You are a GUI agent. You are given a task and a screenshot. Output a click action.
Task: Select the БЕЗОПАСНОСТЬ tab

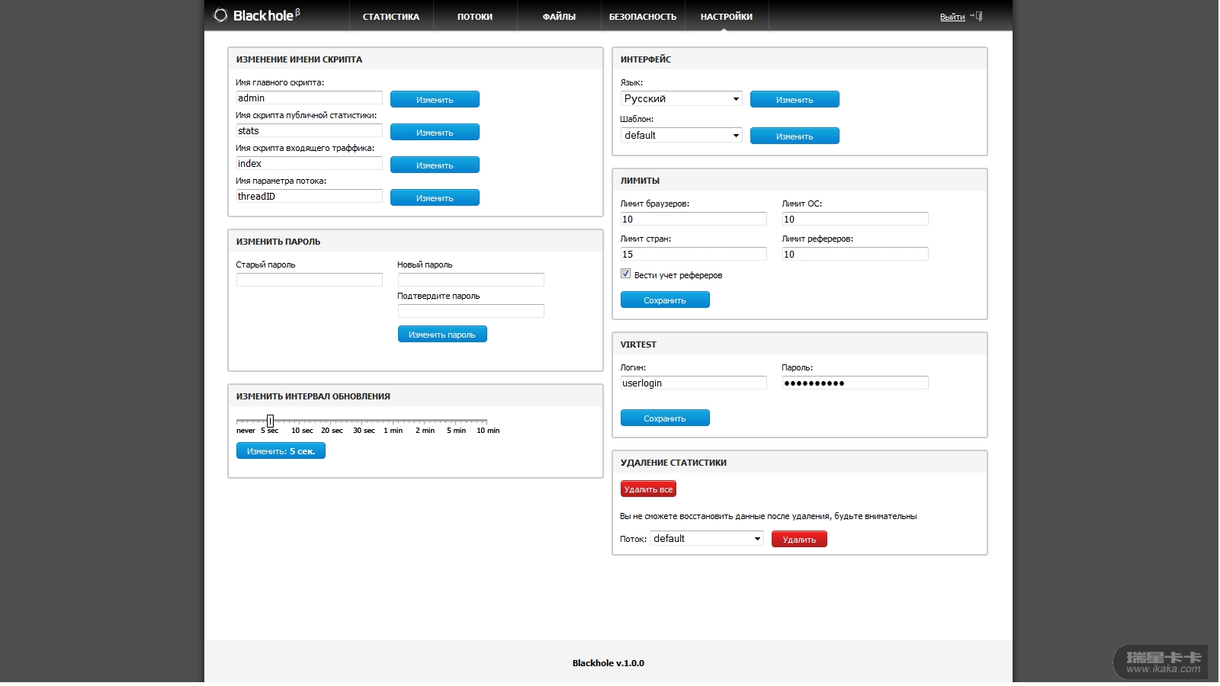pyautogui.click(x=642, y=16)
